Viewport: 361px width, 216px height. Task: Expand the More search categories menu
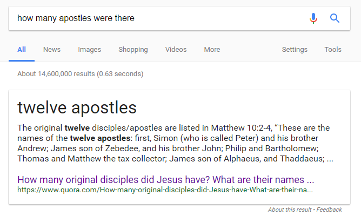click(212, 50)
